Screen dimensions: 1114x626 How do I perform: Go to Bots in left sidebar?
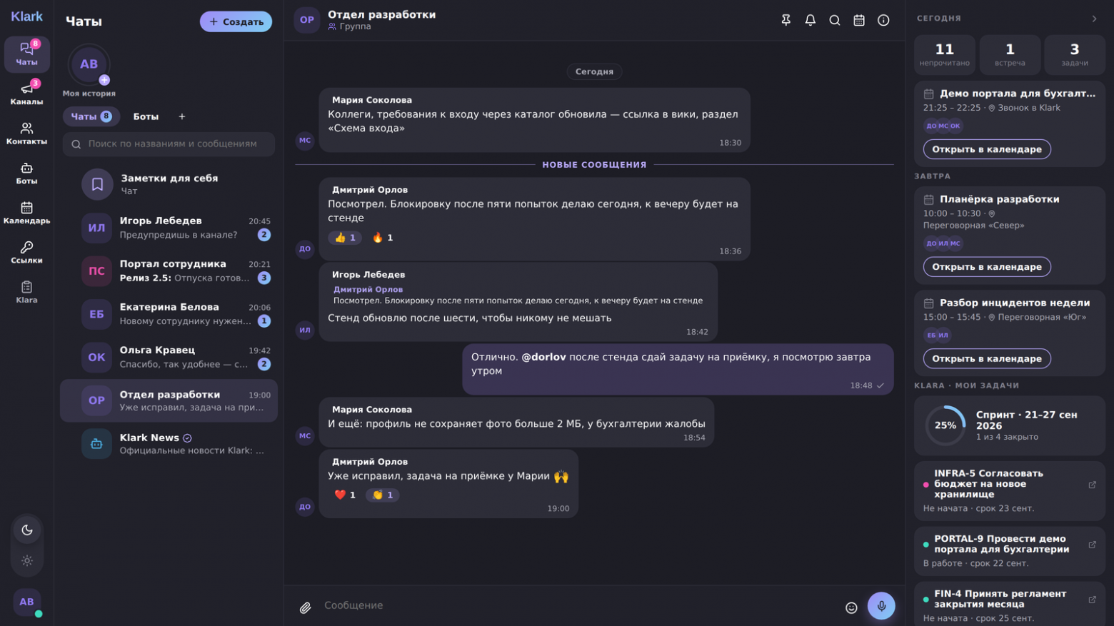[26, 173]
